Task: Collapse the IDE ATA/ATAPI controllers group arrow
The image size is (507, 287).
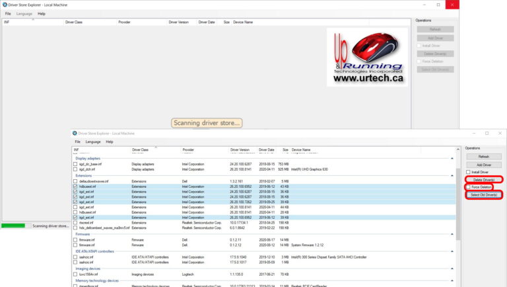Action: pos(452,251)
